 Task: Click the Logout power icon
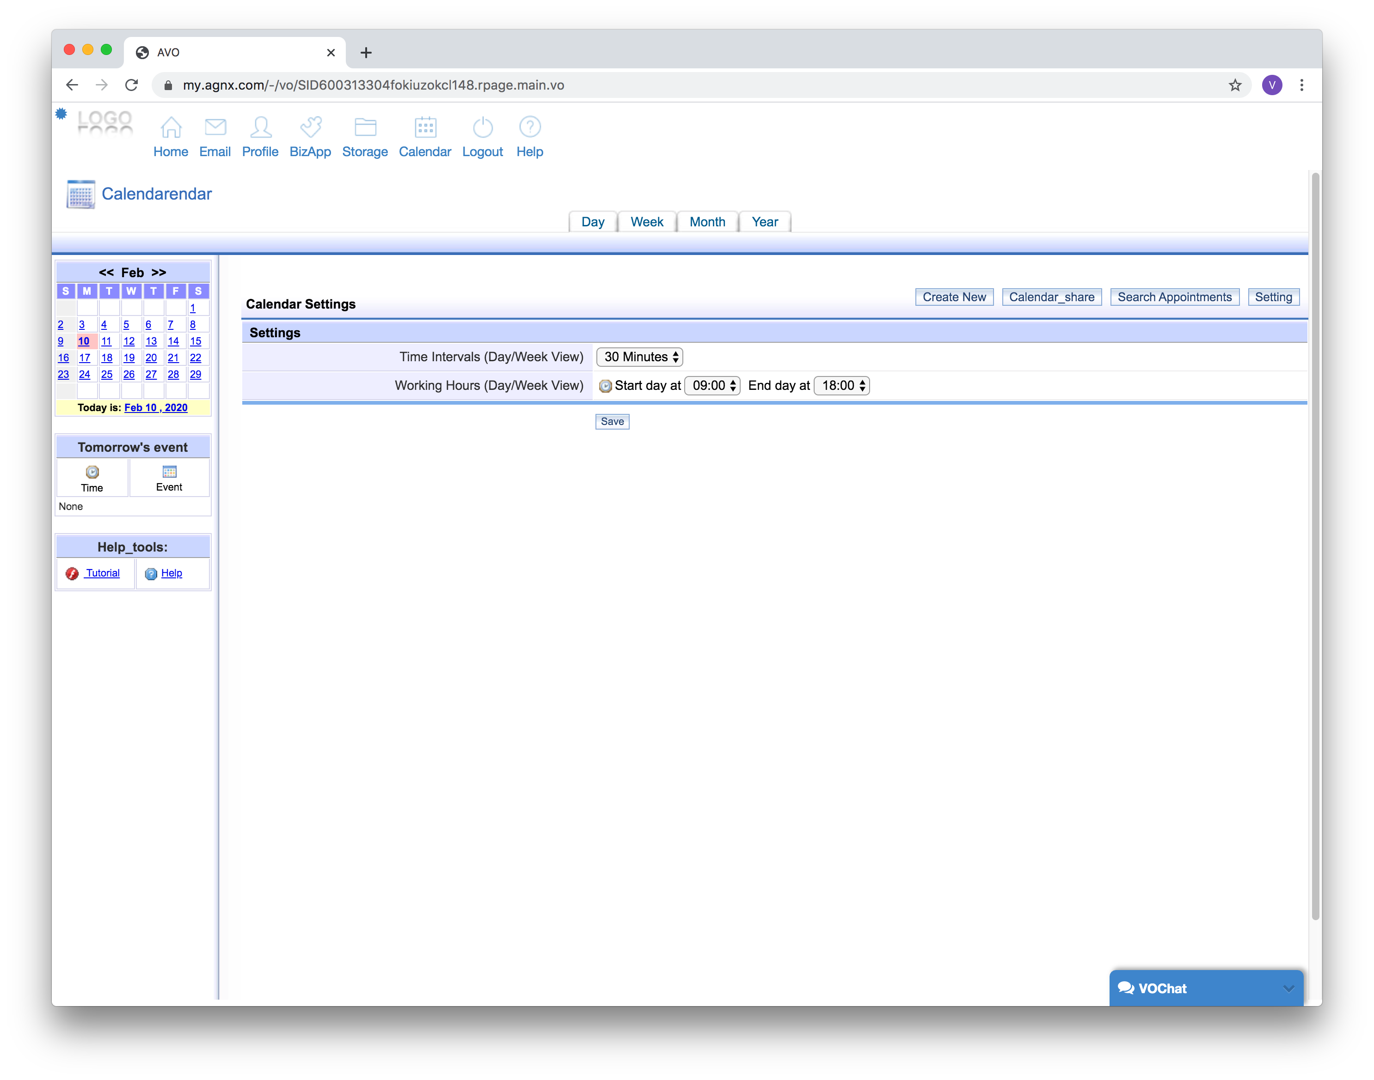pos(482,127)
